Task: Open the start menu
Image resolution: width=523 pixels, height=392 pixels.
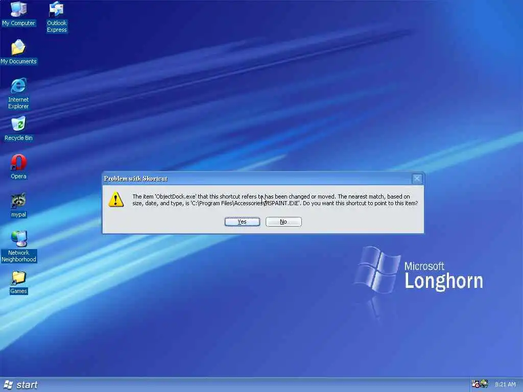Action: pyautogui.click(x=20, y=385)
